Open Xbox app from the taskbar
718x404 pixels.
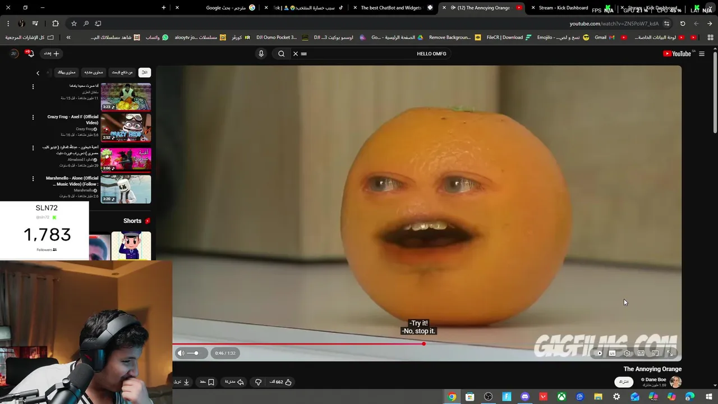click(561, 397)
